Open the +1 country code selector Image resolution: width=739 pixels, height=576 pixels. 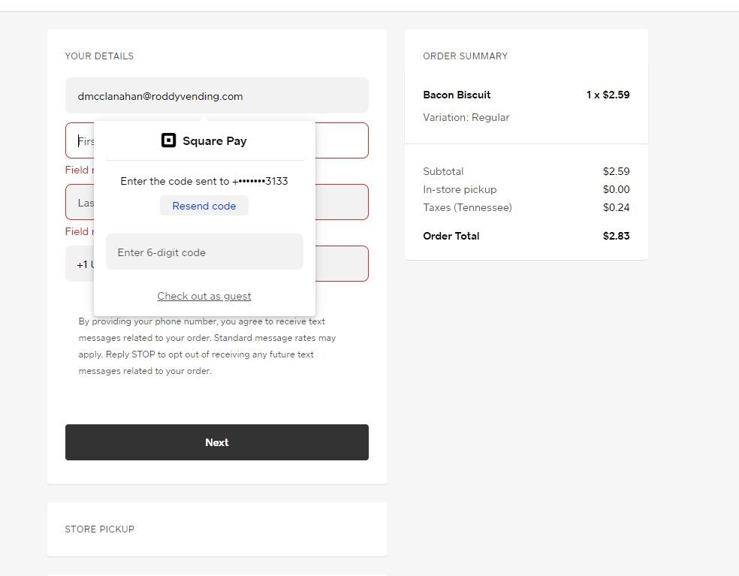[x=81, y=264]
